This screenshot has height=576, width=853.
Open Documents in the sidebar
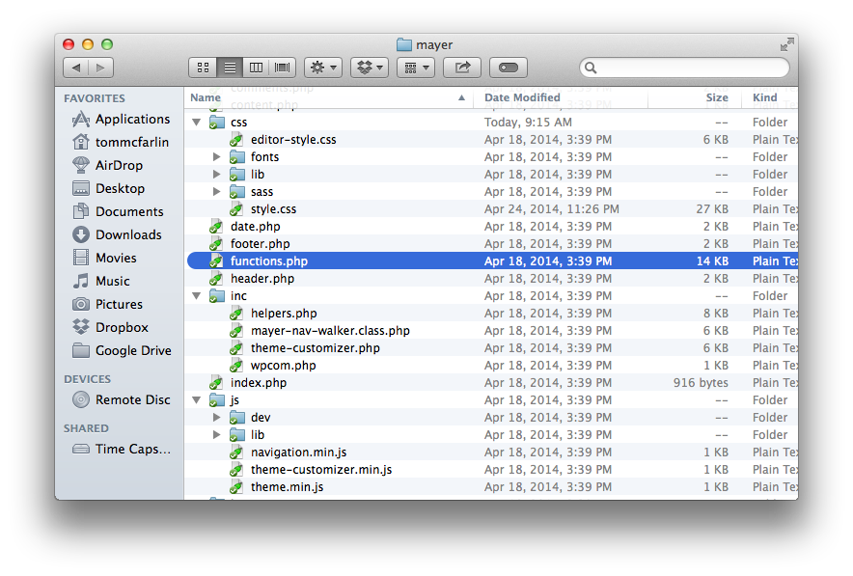(x=118, y=211)
